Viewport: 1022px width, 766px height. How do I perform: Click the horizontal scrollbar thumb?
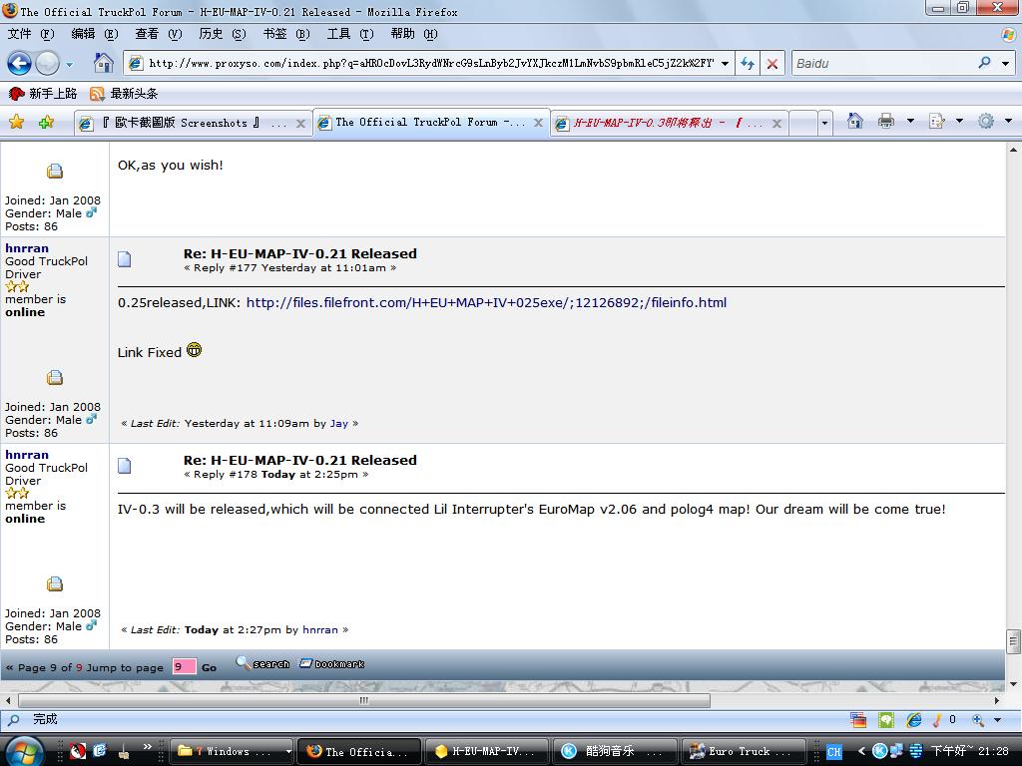pyautogui.click(x=364, y=701)
